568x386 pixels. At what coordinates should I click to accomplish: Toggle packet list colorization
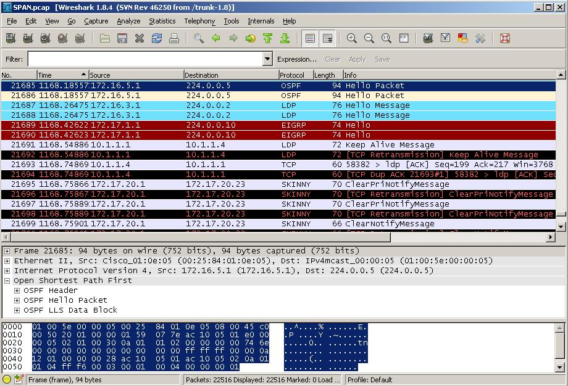[310, 38]
